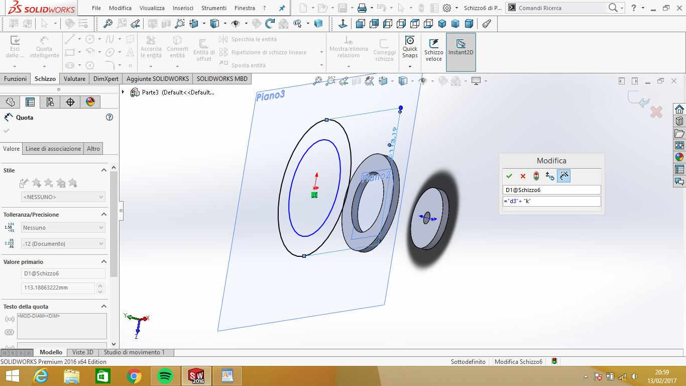Switch to the ConfigurationManager tab icon

(x=50, y=102)
